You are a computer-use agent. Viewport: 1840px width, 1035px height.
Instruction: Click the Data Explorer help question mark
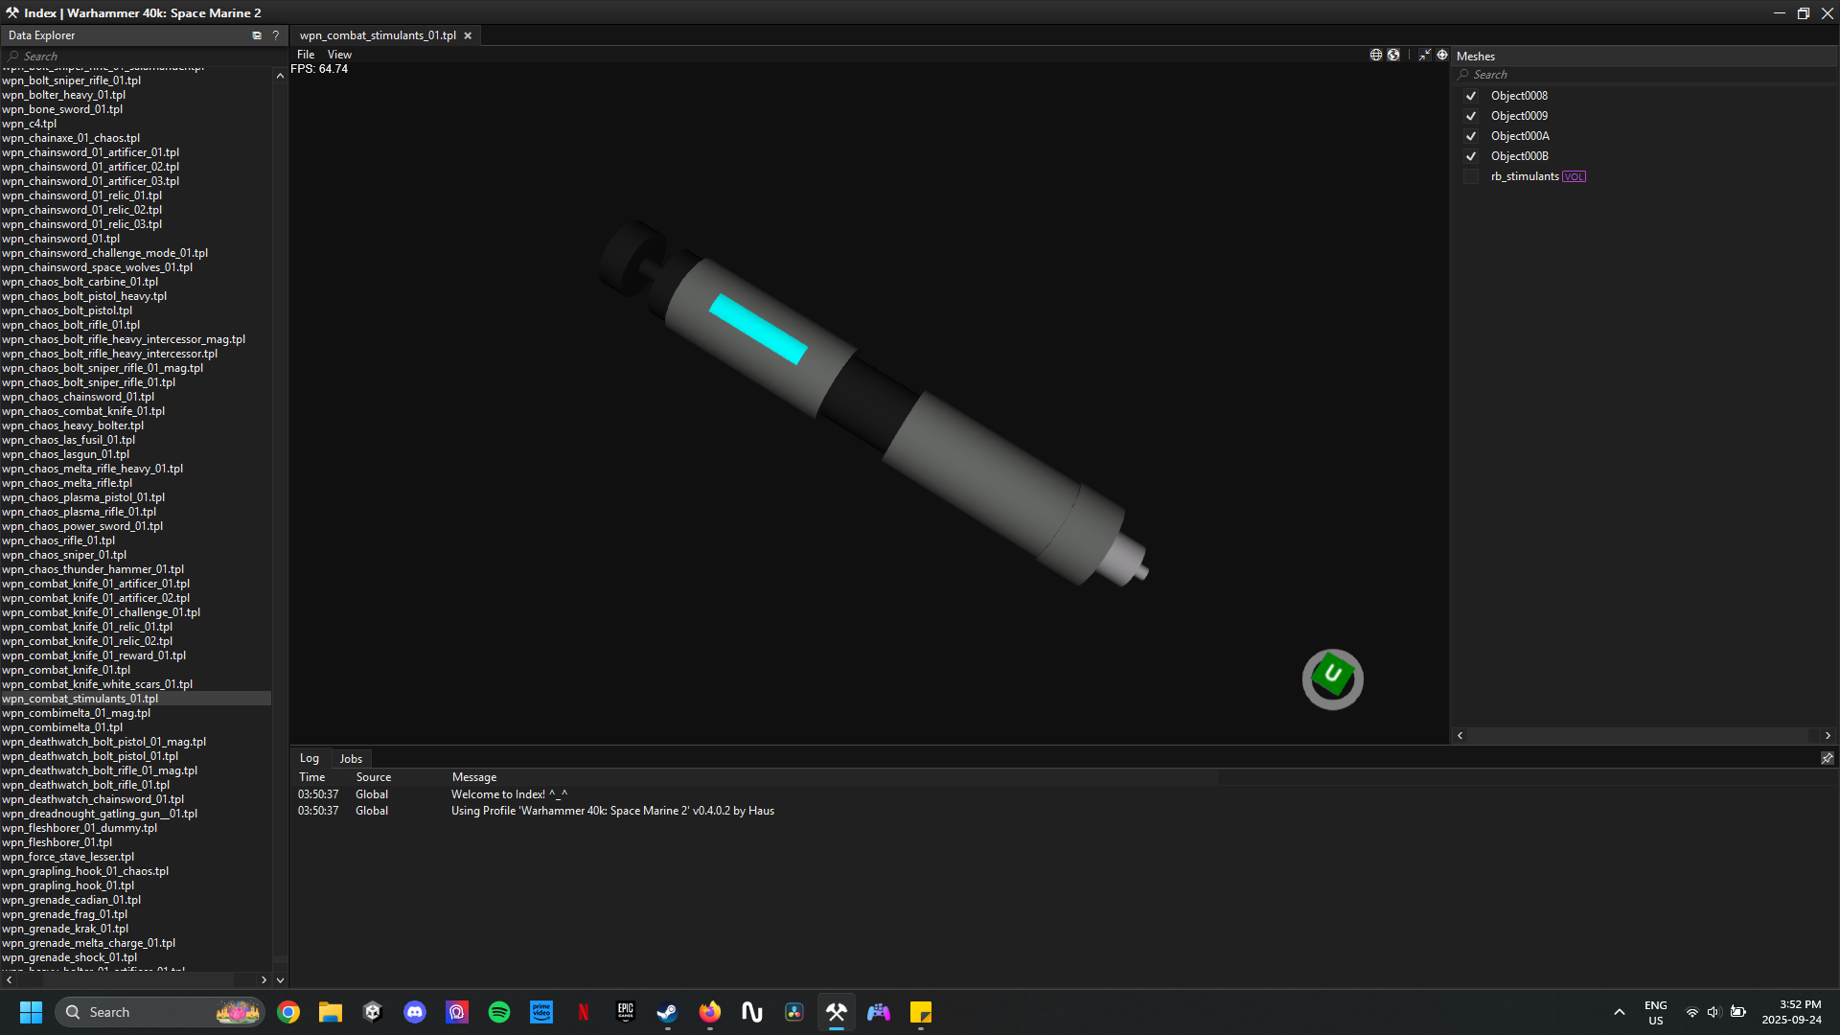pyautogui.click(x=275, y=35)
